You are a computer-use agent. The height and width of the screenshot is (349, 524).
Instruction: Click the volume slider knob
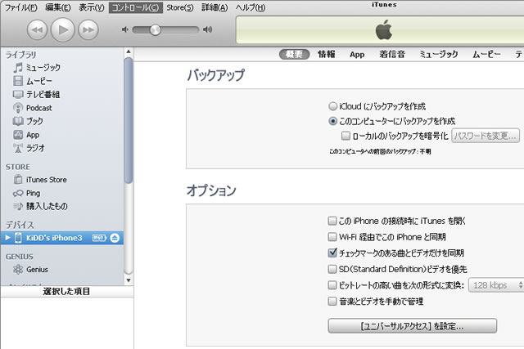click(x=155, y=30)
